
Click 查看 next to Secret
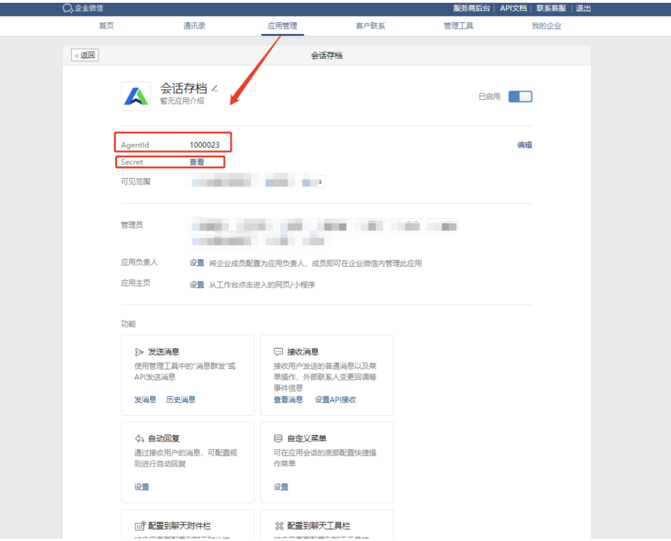[x=197, y=162]
